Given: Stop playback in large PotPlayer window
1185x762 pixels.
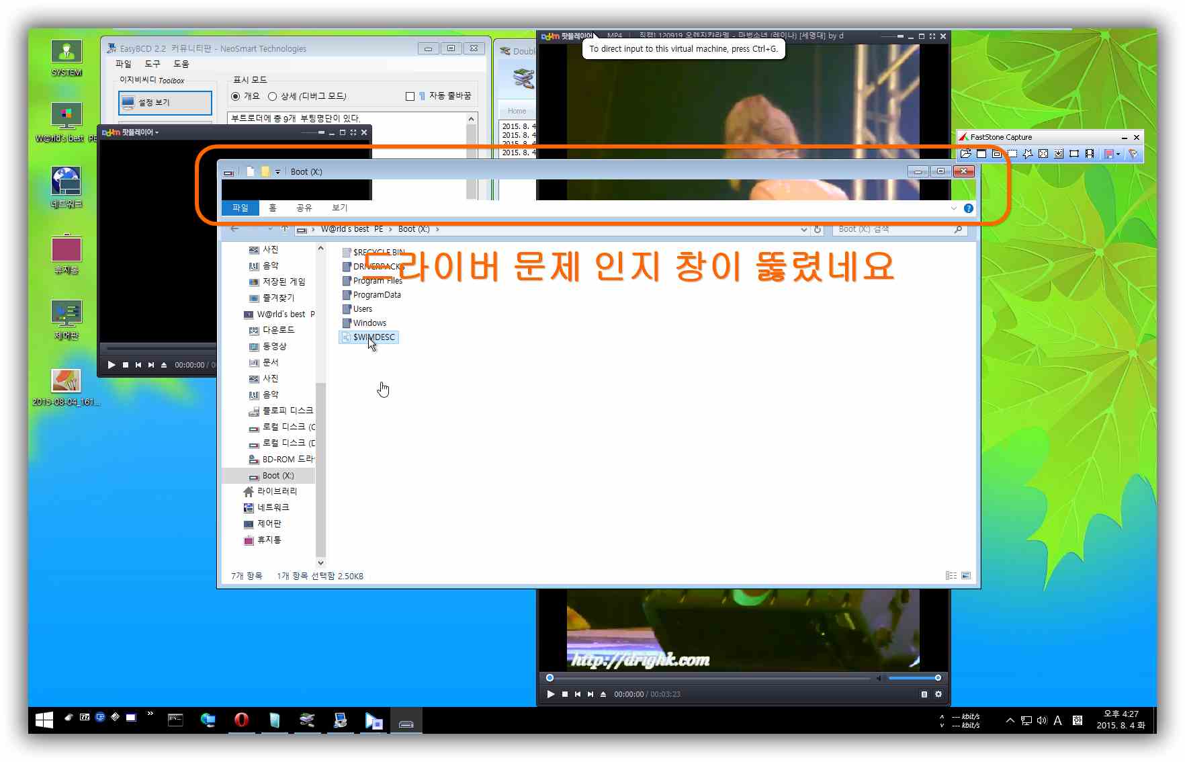Looking at the screenshot, I should coord(565,694).
